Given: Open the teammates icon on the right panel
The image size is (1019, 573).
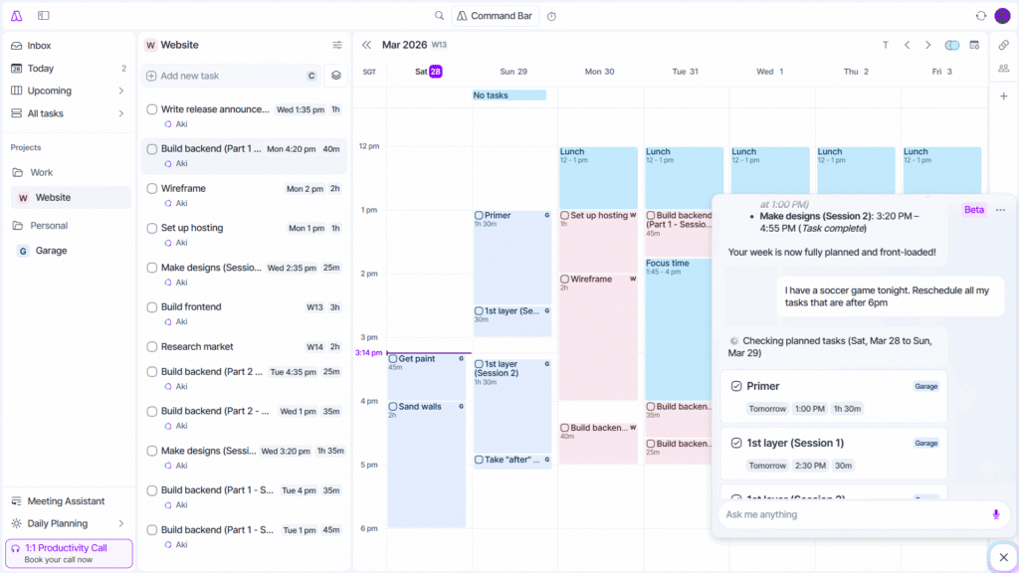Looking at the screenshot, I should 1005,68.
